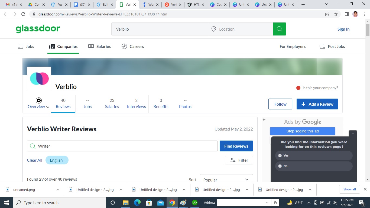This screenshot has width=370, height=208.
Task: Switch to the 3 Benefits tab
Action: pyautogui.click(x=161, y=104)
